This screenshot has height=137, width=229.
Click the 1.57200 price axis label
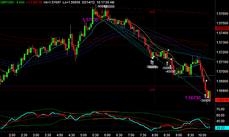point(222,52)
